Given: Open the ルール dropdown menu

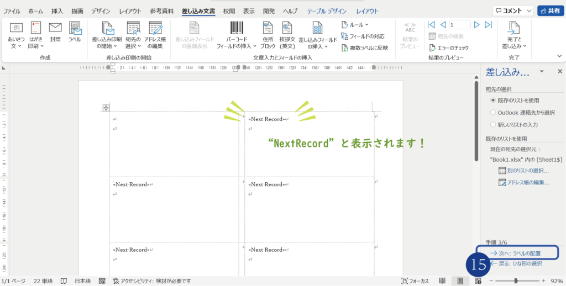Looking at the screenshot, I should coord(355,25).
